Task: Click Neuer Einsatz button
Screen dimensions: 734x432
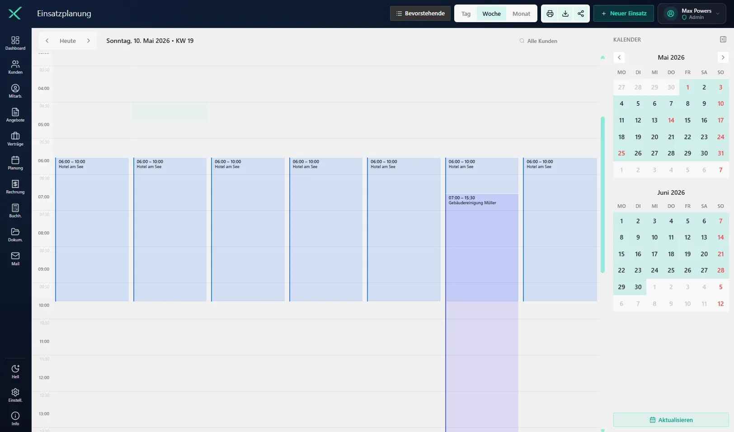Action: pos(624,14)
